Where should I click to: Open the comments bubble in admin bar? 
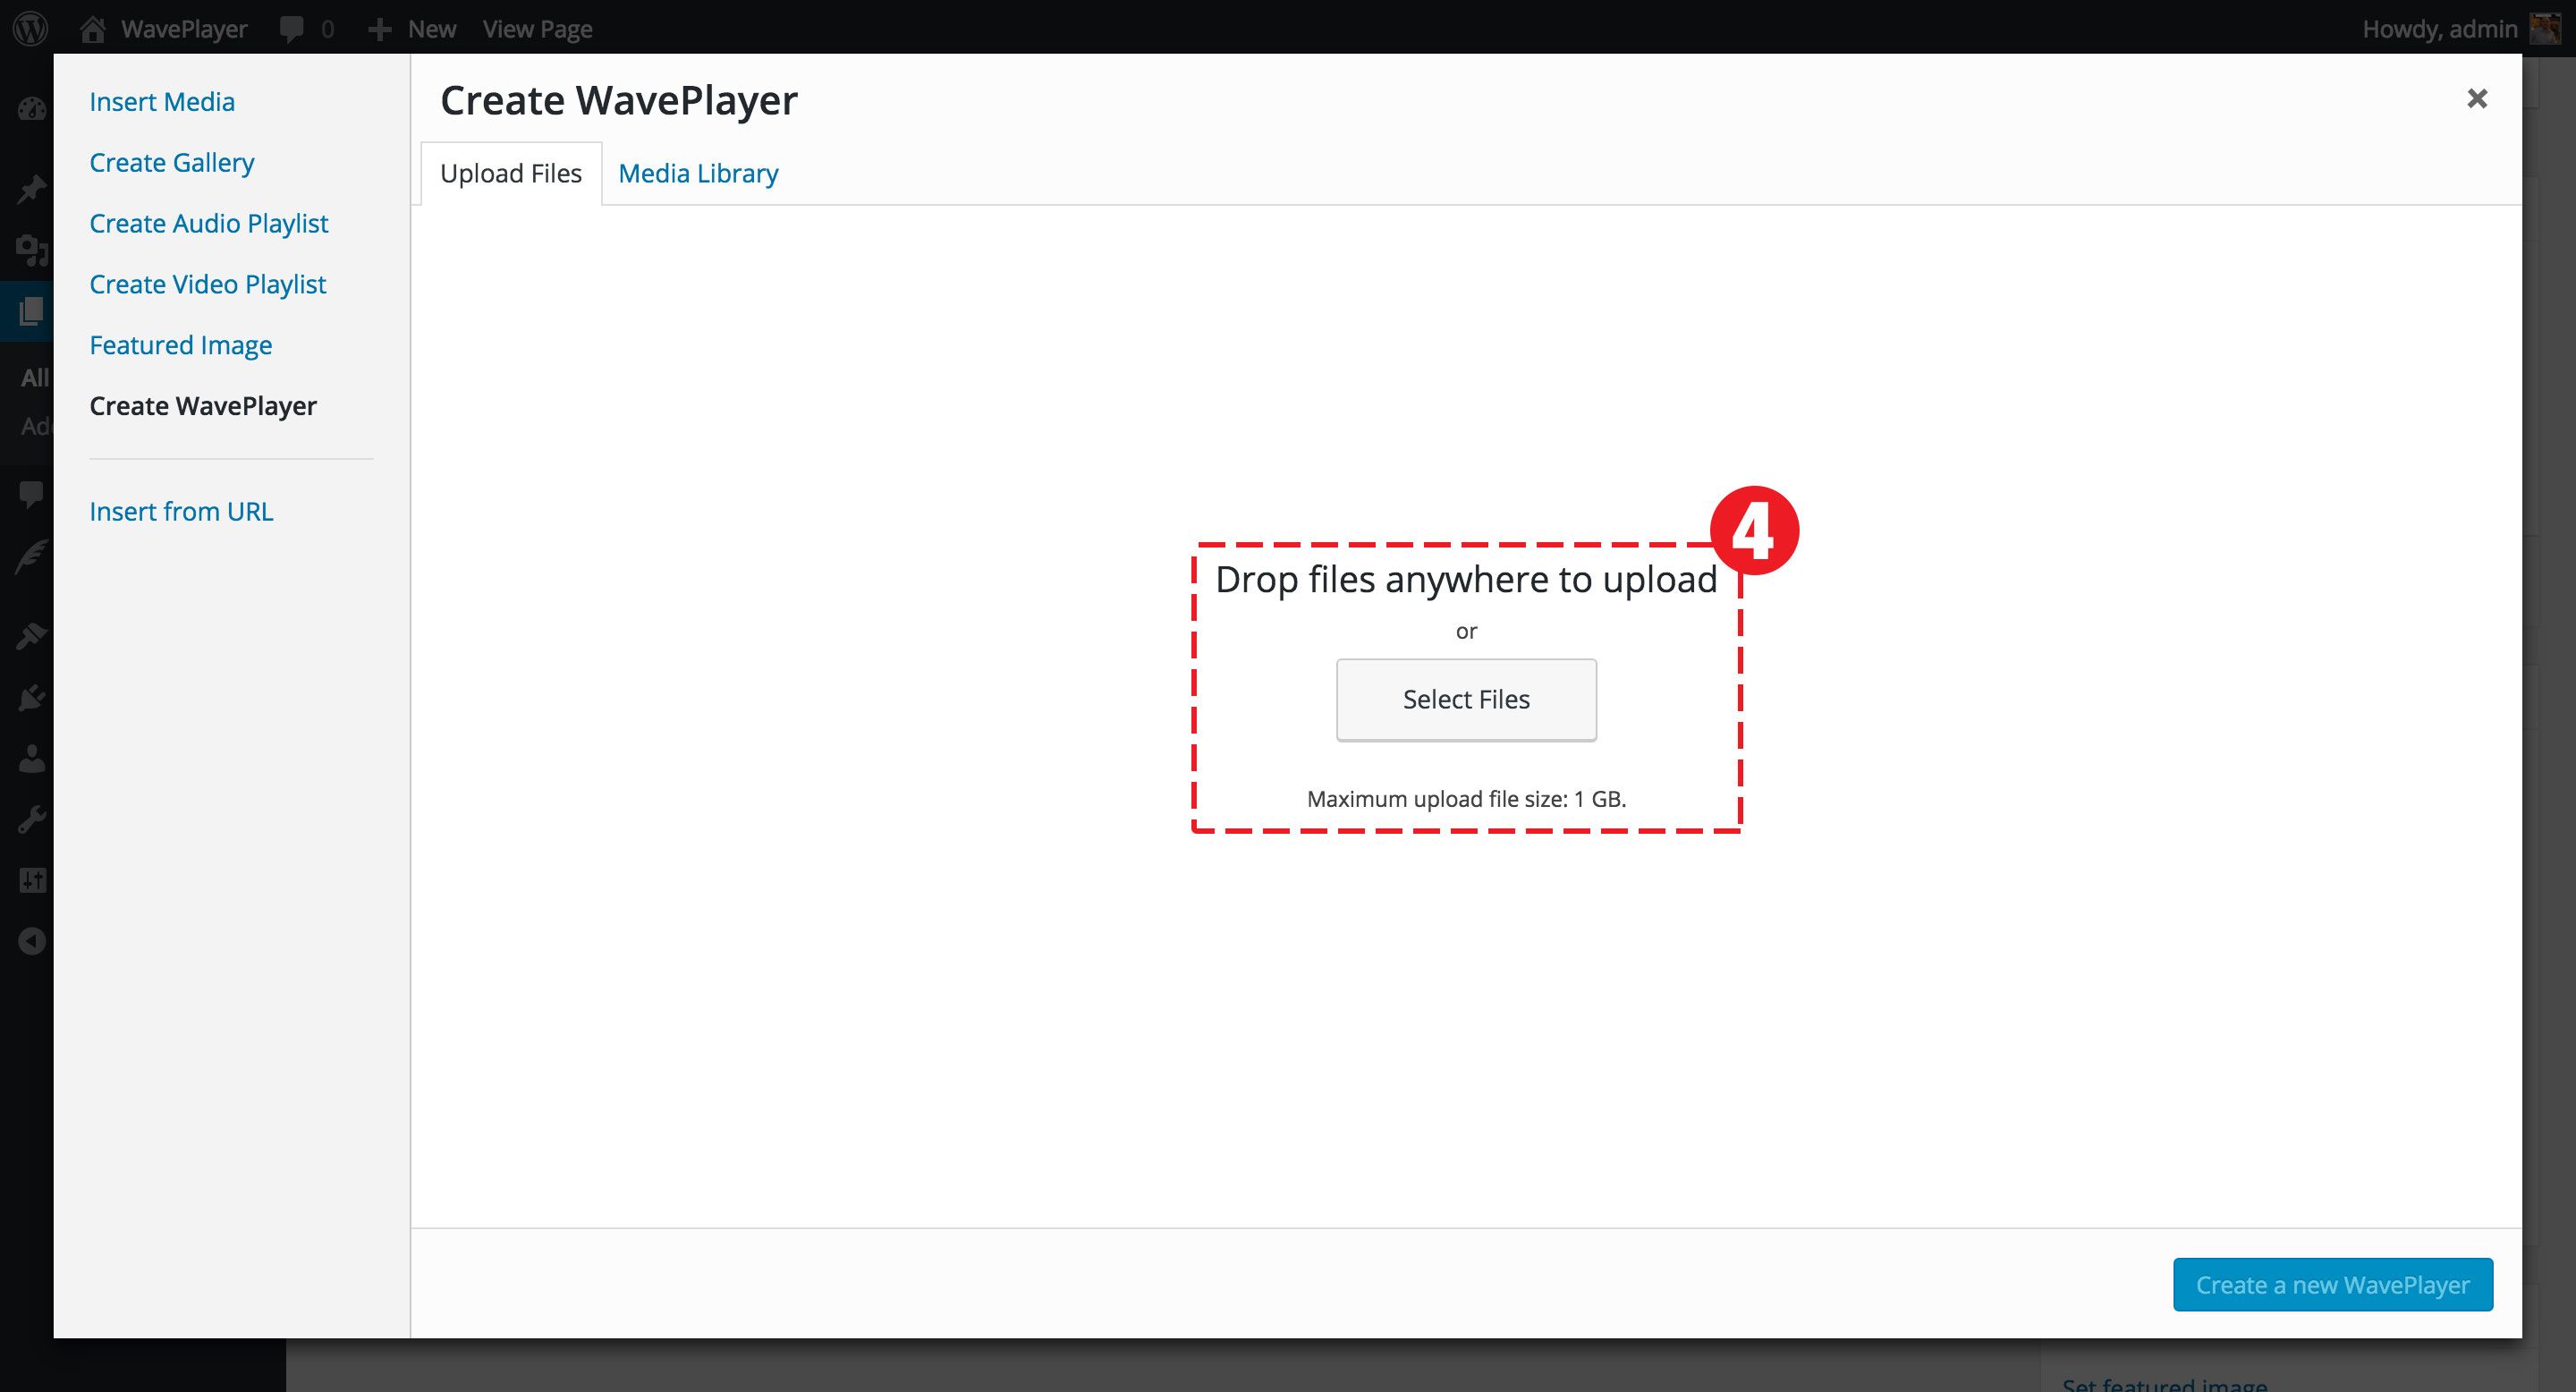[x=292, y=28]
